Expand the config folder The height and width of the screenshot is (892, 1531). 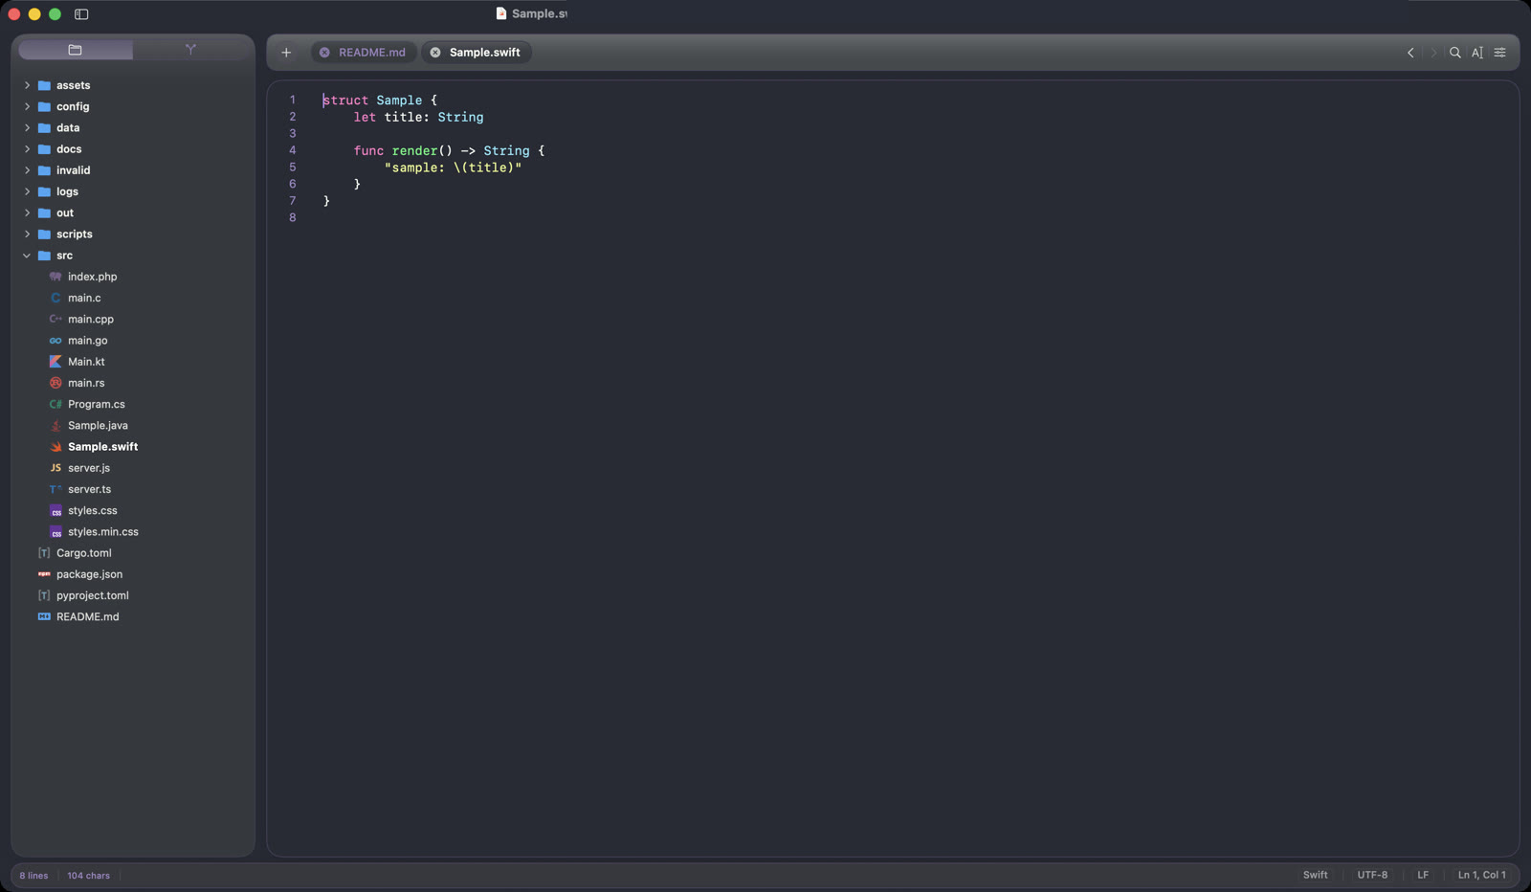tap(27, 106)
